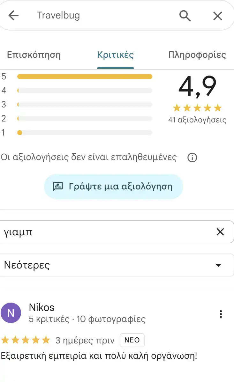The width and height of the screenshot is (234, 382).
Task: Clear the review filter using the X icon
Action: click(220, 232)
